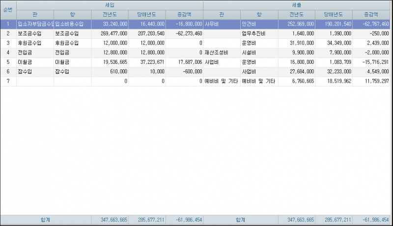Select 후원금수입 in the 세입 관 column
The image size is (393, 226).
click(35, 43)
